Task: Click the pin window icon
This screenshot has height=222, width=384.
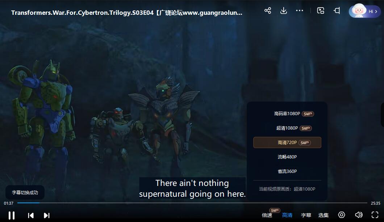Action: (x=337, y=10)
